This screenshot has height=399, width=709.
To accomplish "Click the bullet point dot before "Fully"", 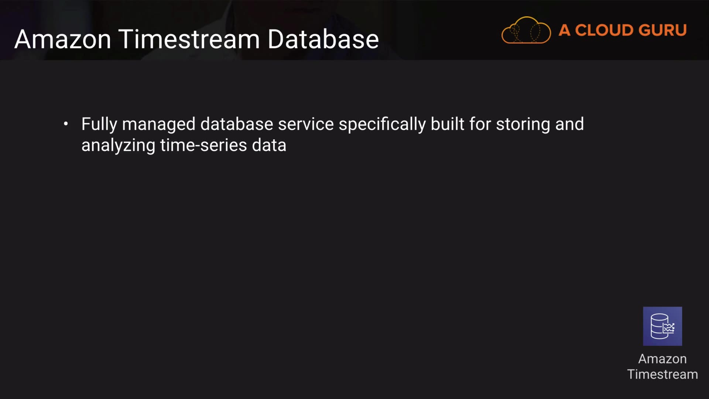I will point(66,124).
